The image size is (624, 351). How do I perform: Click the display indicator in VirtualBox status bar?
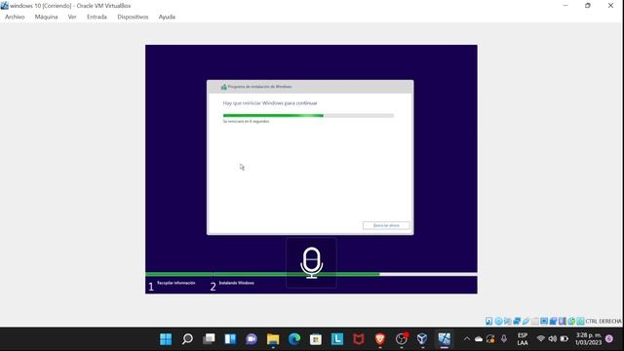pyautogui.click(x=544, y=321)
